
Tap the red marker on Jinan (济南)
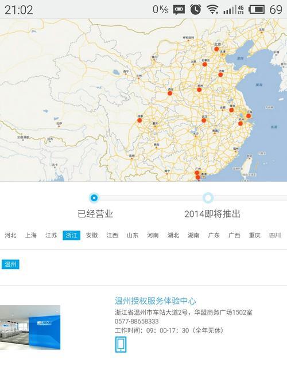coord(220,75)
